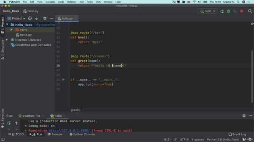This screenshot has width=254, height=142.
Task: Close the hello.py editor tab
Action: 75,19
